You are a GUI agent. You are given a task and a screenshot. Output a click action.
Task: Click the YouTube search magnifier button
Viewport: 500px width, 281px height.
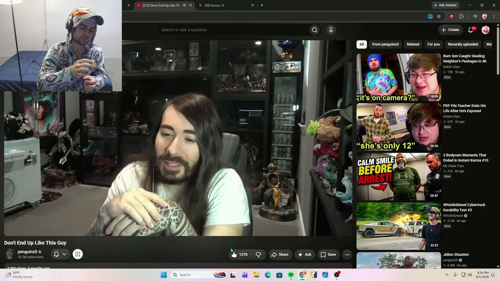(314, 30)
